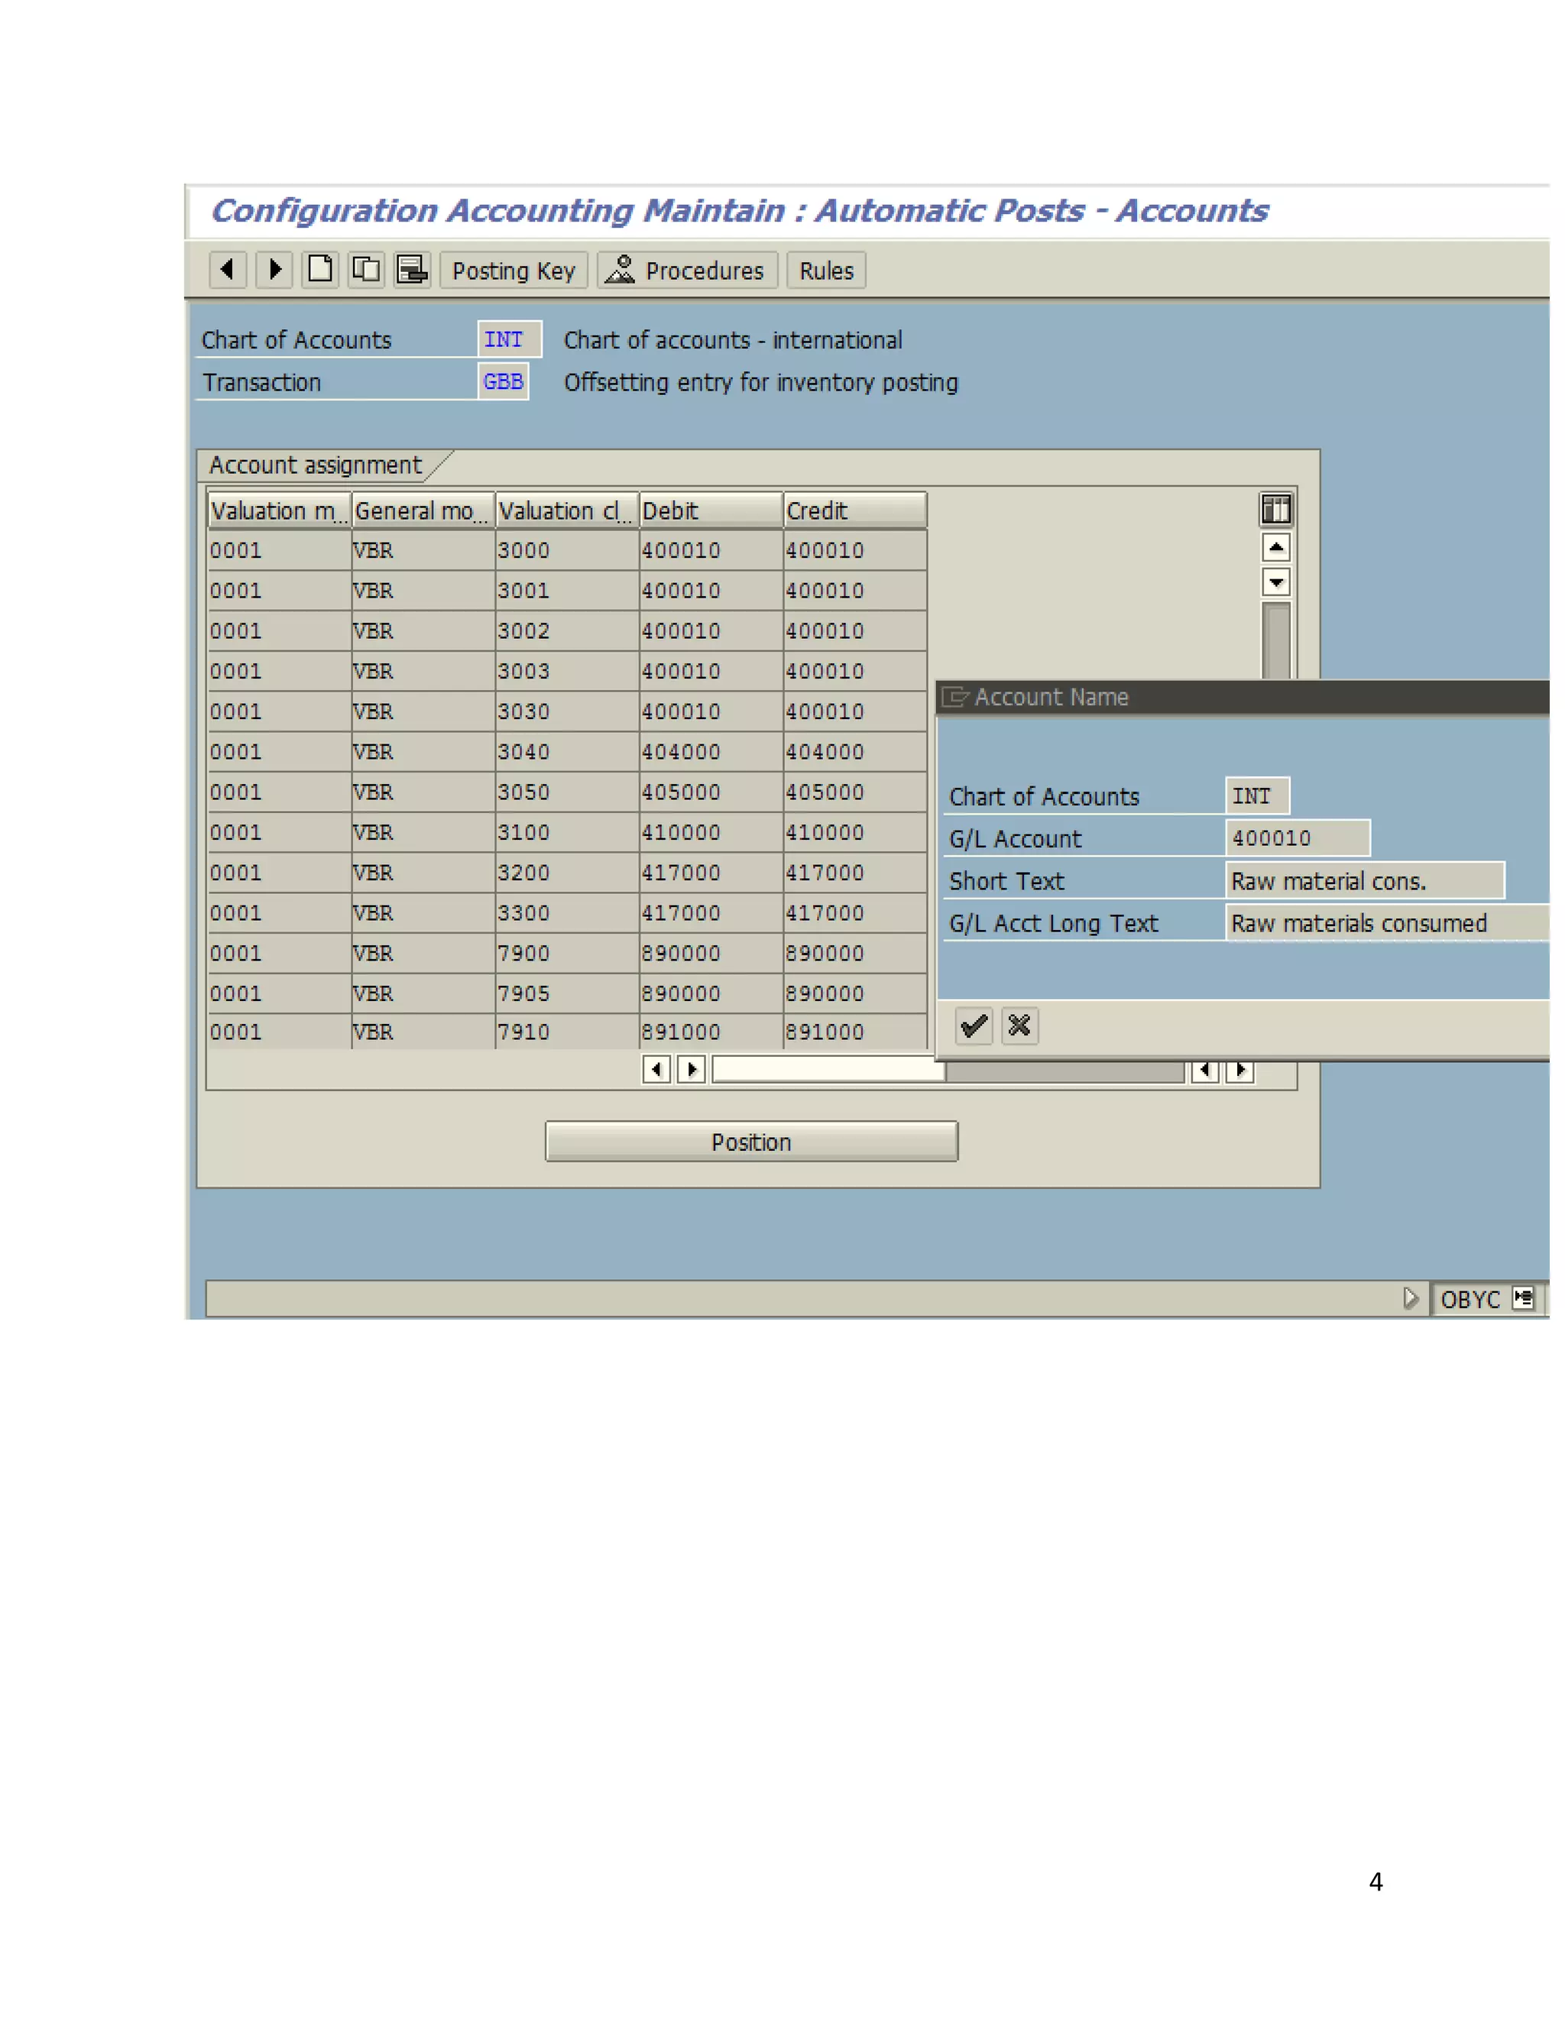The height and width of the screenshot is (2025, 1565).
Task: Open the Posting Key settings
Action: tap(514, 271)
